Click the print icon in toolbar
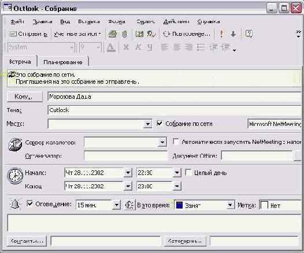 [x=113, y=34]
